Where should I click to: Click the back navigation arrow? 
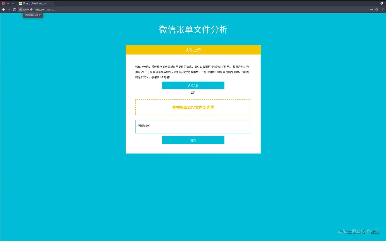(4, 9)
